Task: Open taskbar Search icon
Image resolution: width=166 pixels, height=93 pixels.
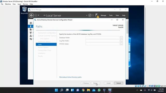Action: (62, 90)
